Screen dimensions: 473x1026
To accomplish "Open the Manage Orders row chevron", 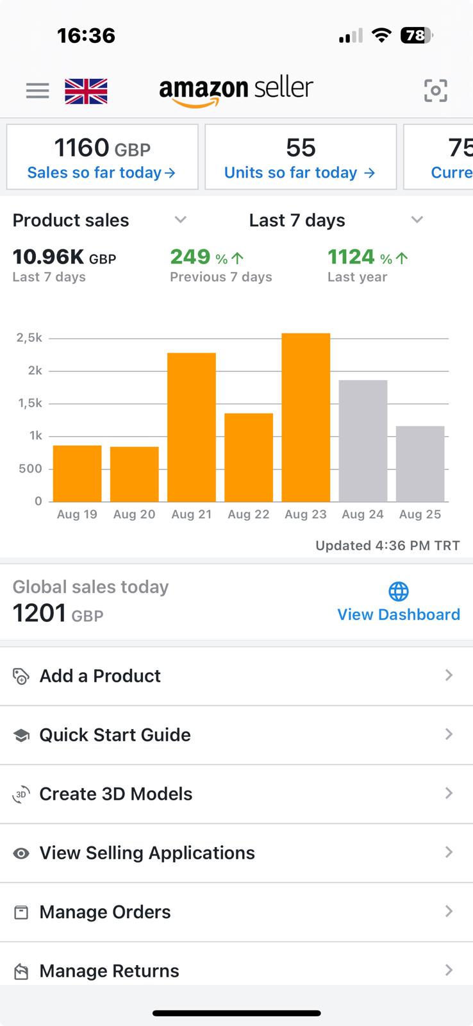I will click(x=449, y=911).
